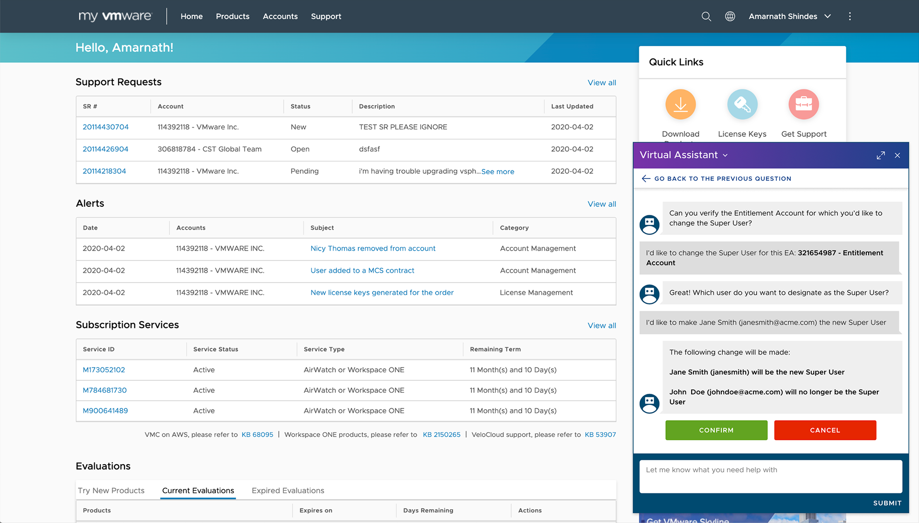Image resolution: width=919 pixels, height=523 pixels.
Task: Click the Pending status cell
Action: (x=304, y=171)
